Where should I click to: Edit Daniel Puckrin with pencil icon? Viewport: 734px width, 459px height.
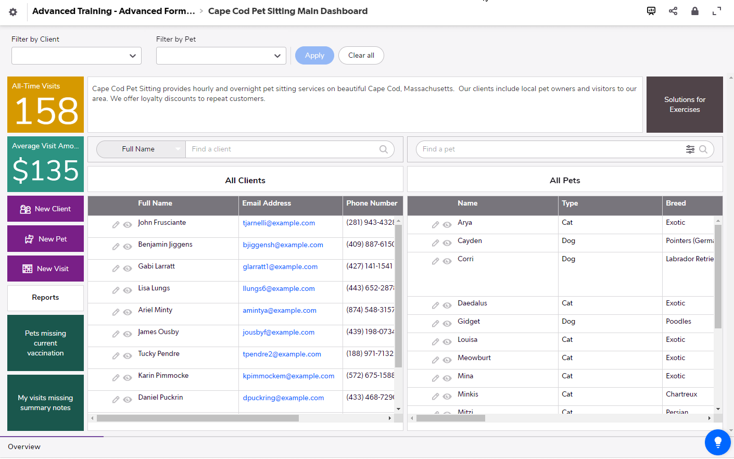tap(116, 400)
